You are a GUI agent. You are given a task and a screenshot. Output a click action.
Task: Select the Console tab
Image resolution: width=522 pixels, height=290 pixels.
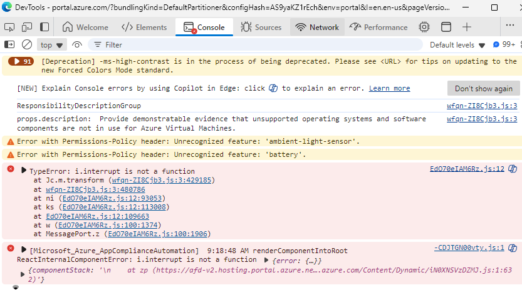(204, 27)
